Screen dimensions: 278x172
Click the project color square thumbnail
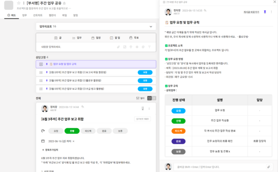pos(9,5)
